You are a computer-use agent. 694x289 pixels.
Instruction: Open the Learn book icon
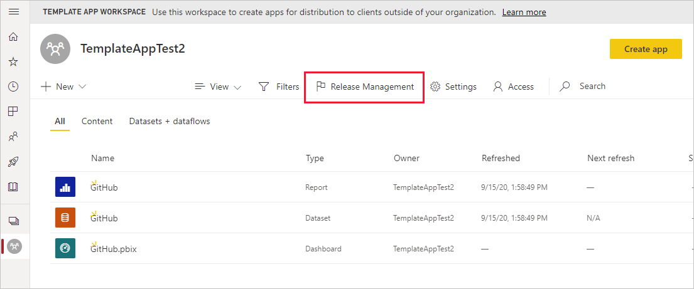click(14, 187)
